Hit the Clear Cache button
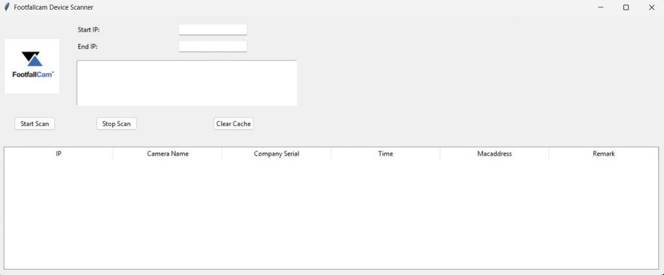 pos(233,124)
